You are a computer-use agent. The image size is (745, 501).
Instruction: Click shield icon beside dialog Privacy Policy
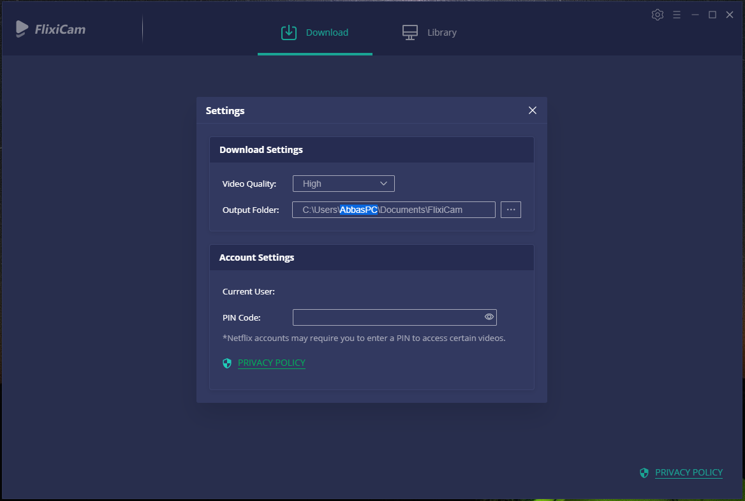click(x=227, y=363)
